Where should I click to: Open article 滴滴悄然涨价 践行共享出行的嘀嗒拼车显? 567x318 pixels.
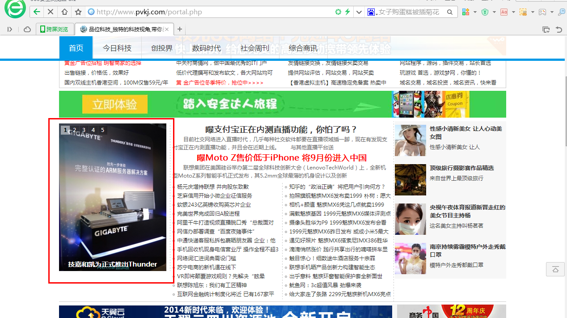339,249
